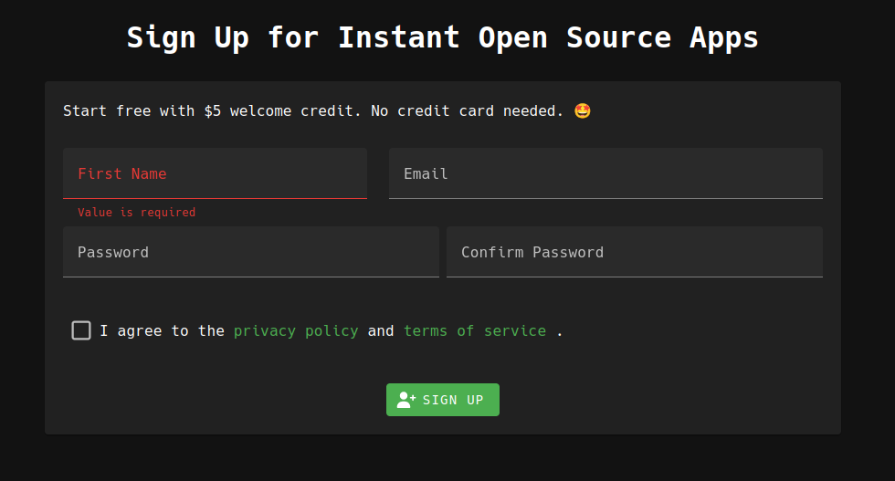Open the privacy policy link

point(296,330)
